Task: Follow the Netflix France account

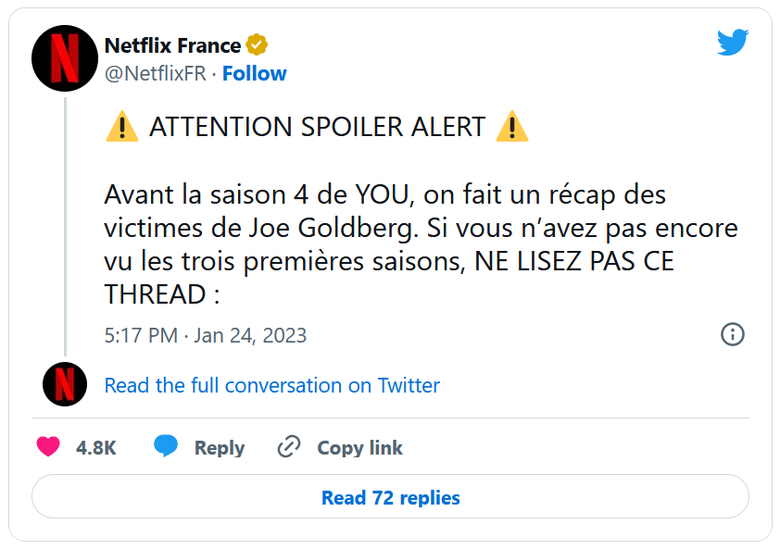Action: pyautogui.click(x=254, y=74)
